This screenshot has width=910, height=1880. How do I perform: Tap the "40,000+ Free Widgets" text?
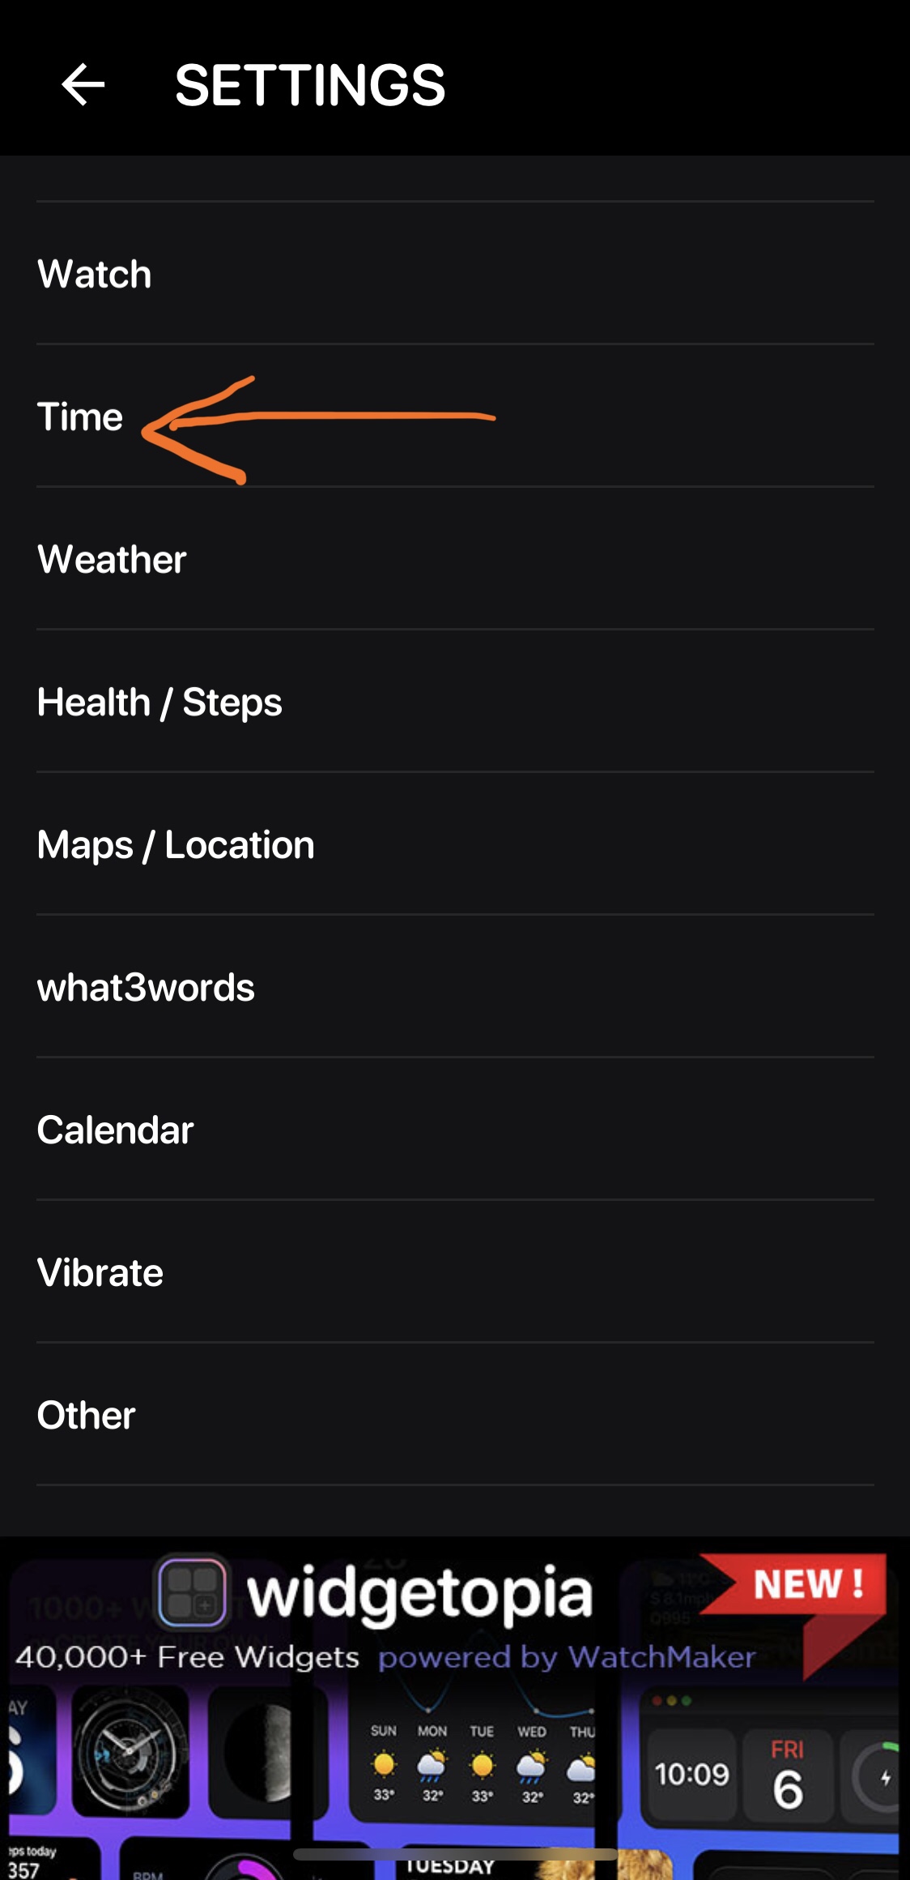pyautogui.click(x=187, y=1657)
